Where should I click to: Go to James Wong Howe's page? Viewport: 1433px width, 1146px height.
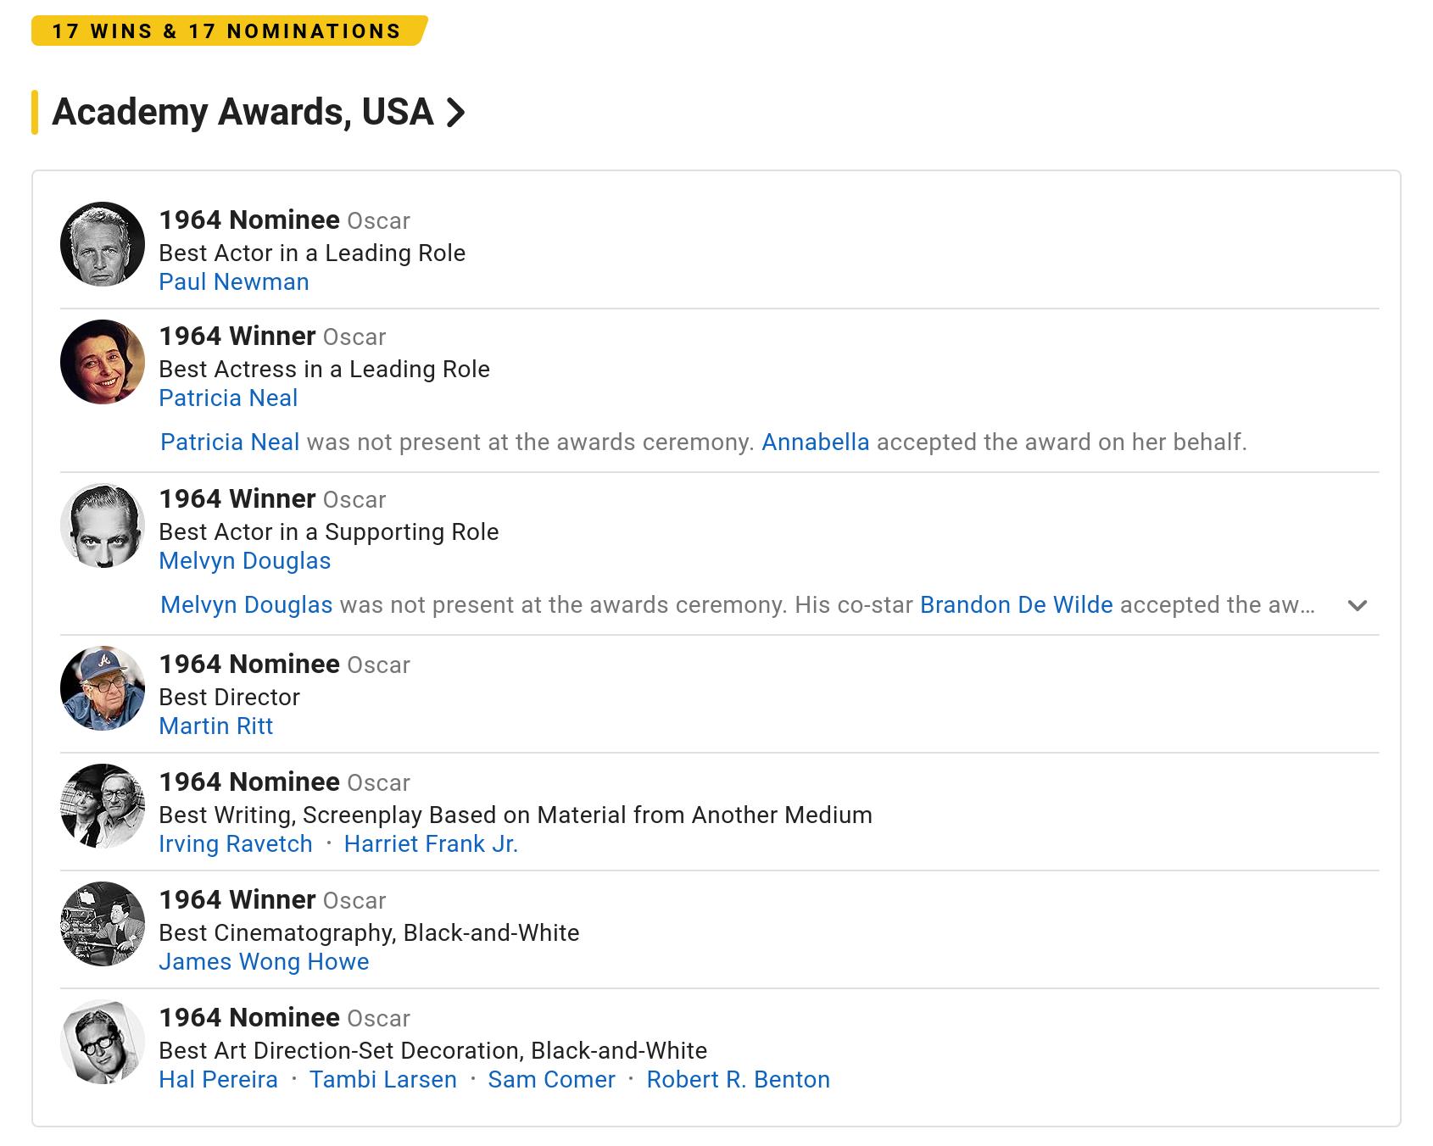tap(264, 962)
